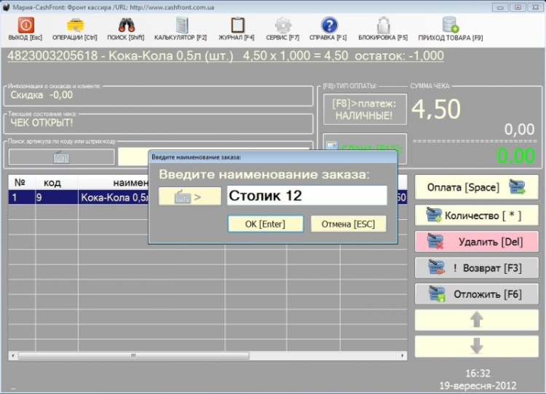Image resolution: width=546 pixels, height=394 pixels.
Task: Launch КАЛЬКУЛЯТОР [F2] calculator icon
Action: coord(181,25)
